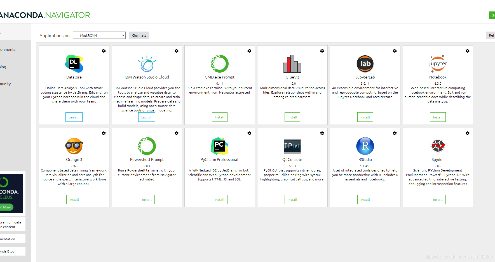Click the Qt Console IP[y] icon
Image resolution: width=495 pixels, height=262 pixels.
coord(292,146)
